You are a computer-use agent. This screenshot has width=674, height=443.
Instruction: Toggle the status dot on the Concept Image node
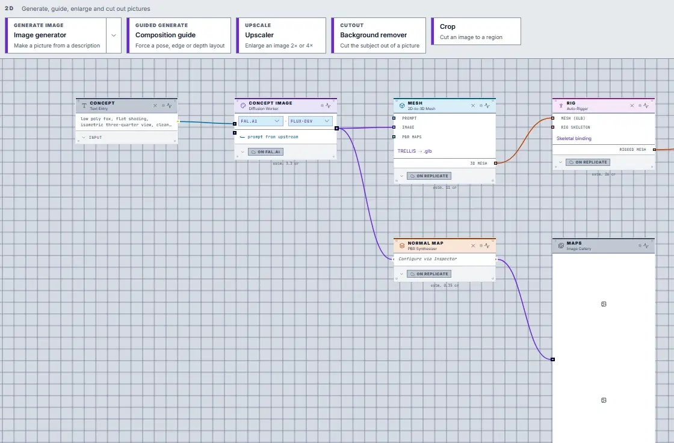pos(322,106)
